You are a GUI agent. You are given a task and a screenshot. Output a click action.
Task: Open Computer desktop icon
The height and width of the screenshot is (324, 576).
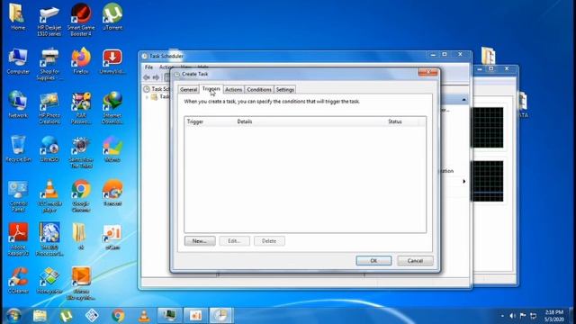[18, 61]
